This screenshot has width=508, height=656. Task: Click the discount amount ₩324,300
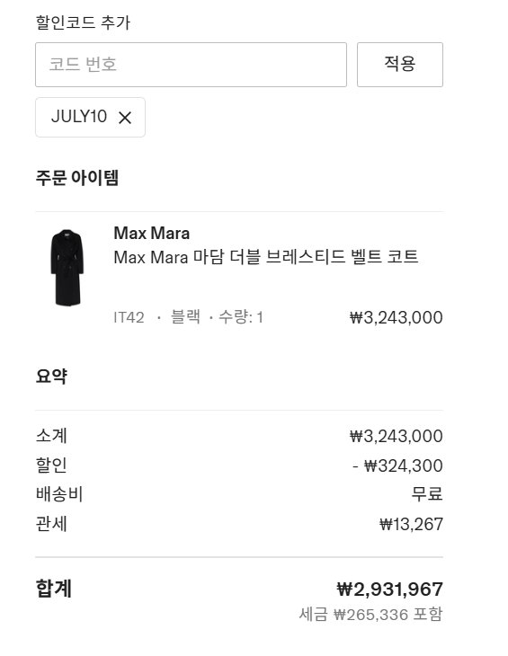(x=397, y=465)
